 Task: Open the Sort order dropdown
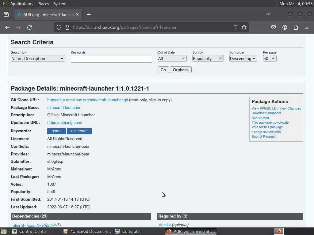tap(243, 58)
